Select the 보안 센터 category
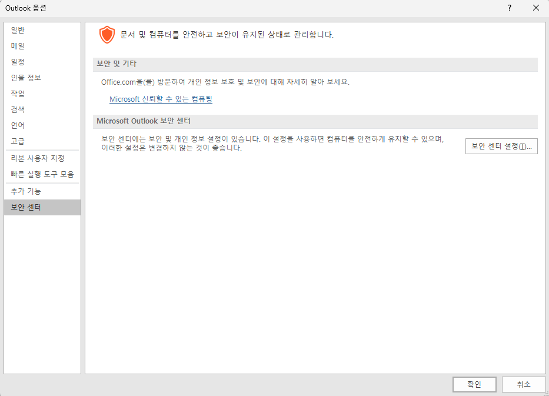Image resolution: width=549 pixels, height=396 pixels. click(x=42, y=207)
